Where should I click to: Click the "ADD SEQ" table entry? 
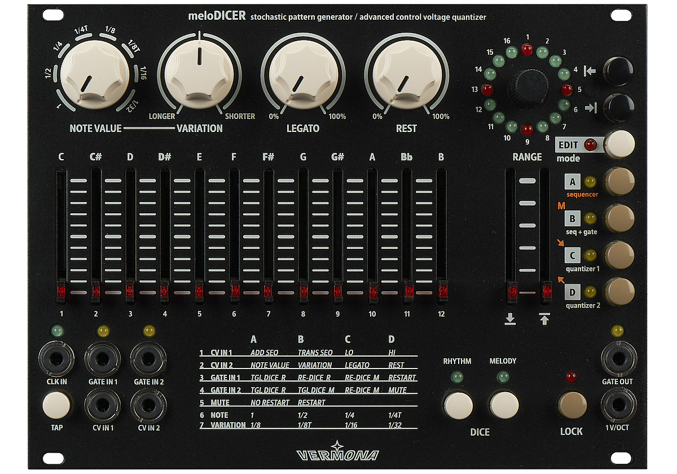click(x=265, y=353)
